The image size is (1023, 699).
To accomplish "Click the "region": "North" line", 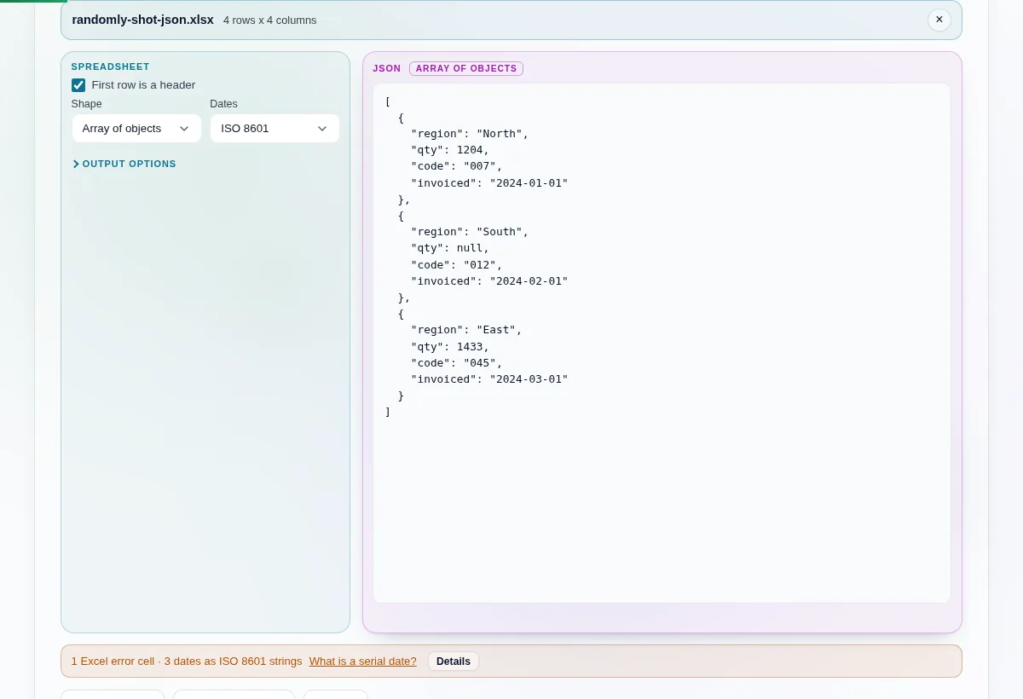I will (470, 134).
